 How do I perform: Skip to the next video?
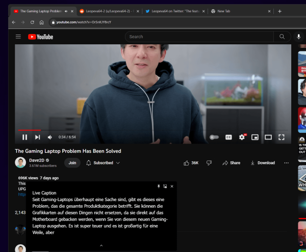click(x=37, y=137)
